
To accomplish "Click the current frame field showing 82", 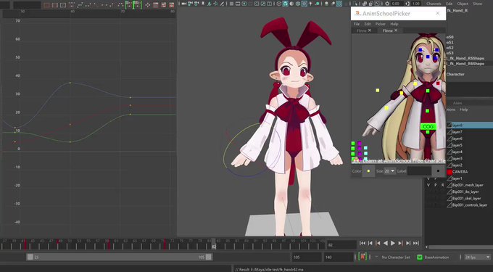I will tap(341, 244).
